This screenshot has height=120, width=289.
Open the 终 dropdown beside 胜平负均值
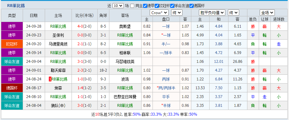coord(234,13)
